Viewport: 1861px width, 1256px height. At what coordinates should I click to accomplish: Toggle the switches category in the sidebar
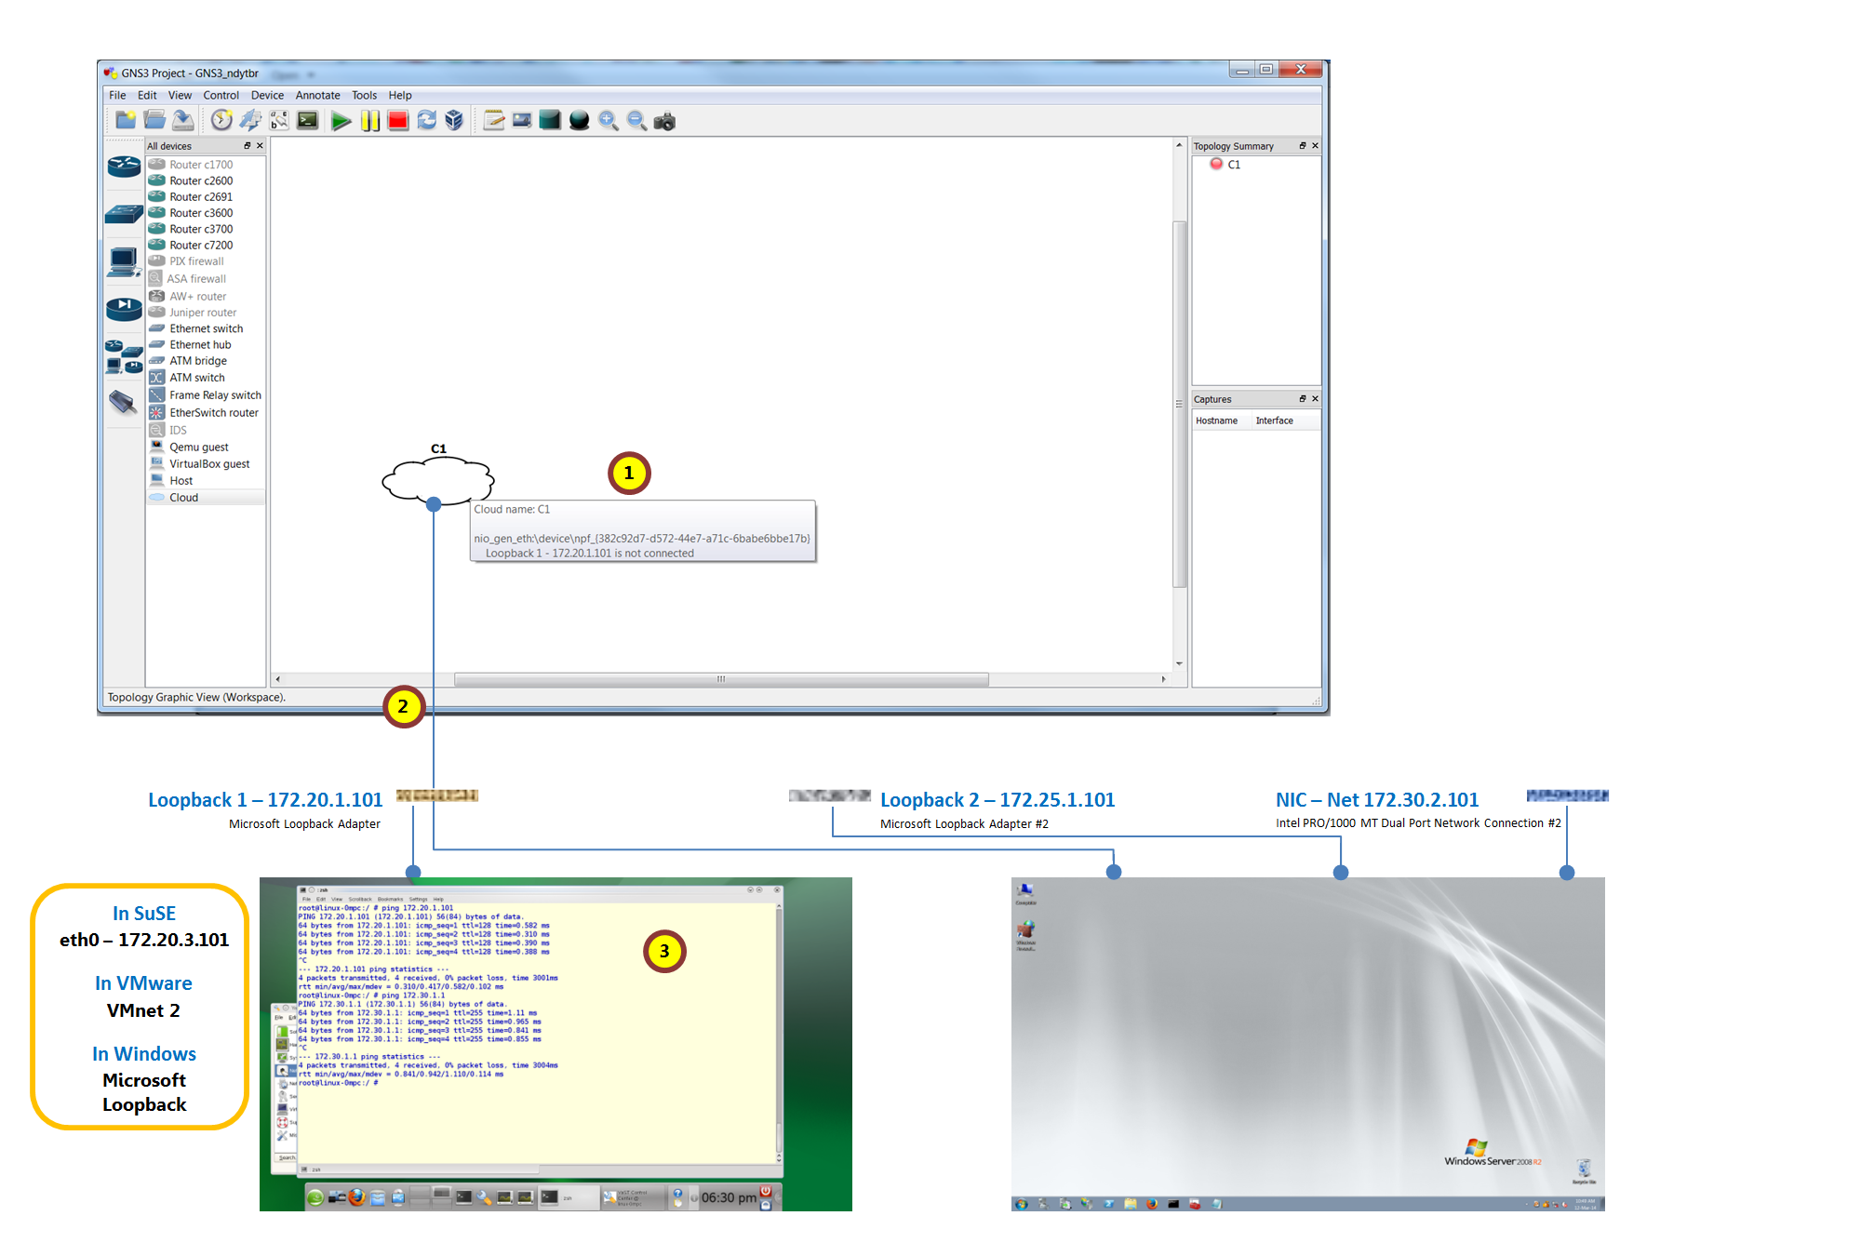pos(124,214)
